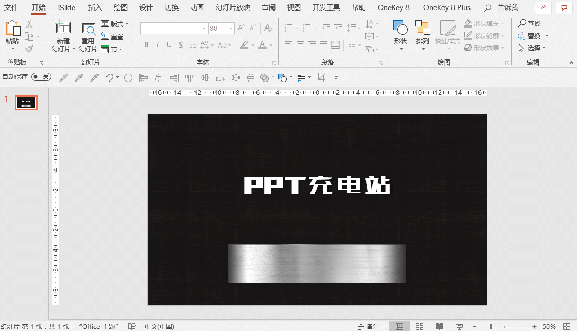Switch to Slide Sorter view icon
Viewport: 577px width, 331px height.
click(420, 327)
